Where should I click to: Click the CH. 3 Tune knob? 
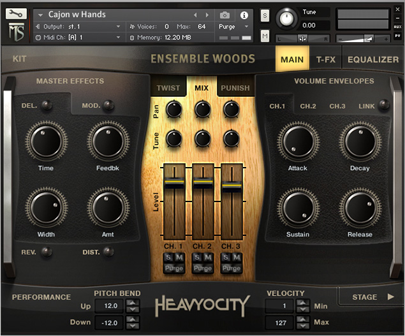pos(231,138)
